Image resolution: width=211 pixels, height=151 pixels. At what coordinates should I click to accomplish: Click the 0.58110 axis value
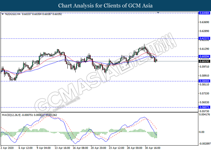204,85
